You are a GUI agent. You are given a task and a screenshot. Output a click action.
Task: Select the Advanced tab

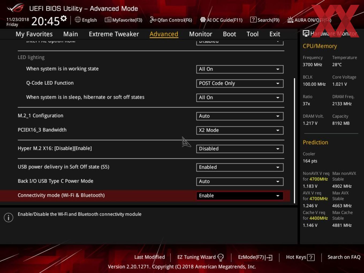point(164,34)
